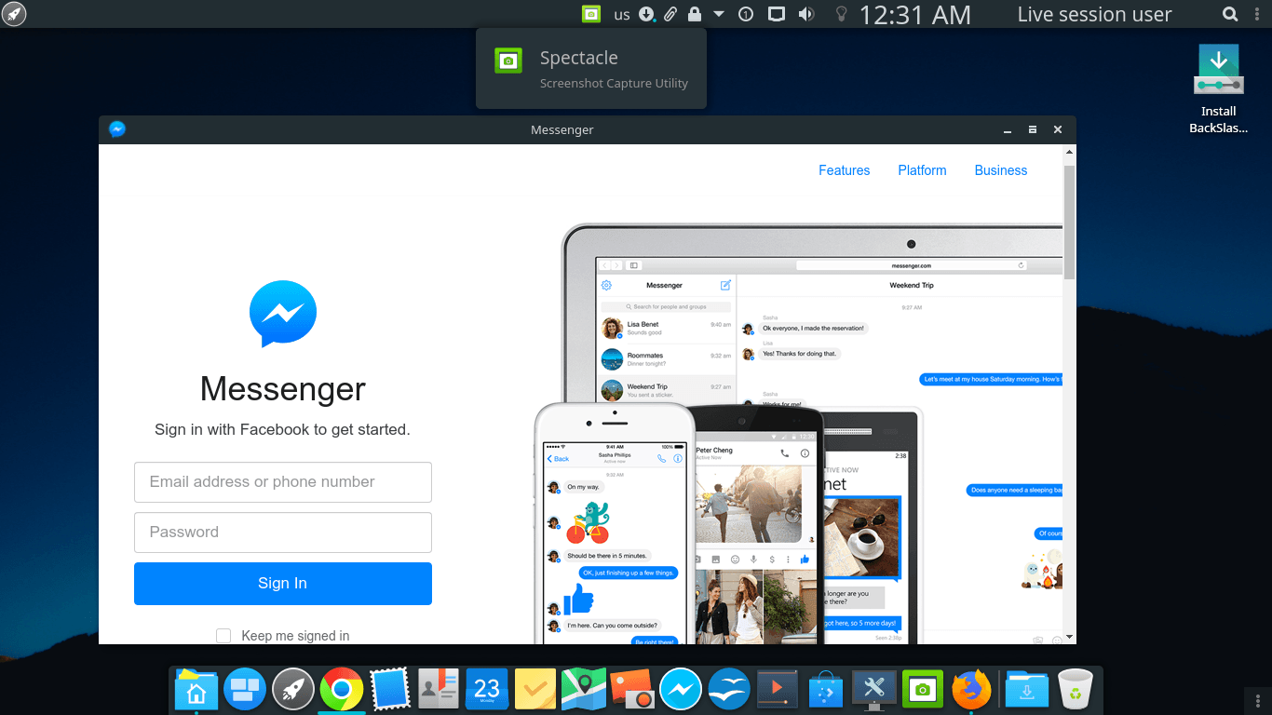
Task: Open the Features page link
Action: coord(845,170)
